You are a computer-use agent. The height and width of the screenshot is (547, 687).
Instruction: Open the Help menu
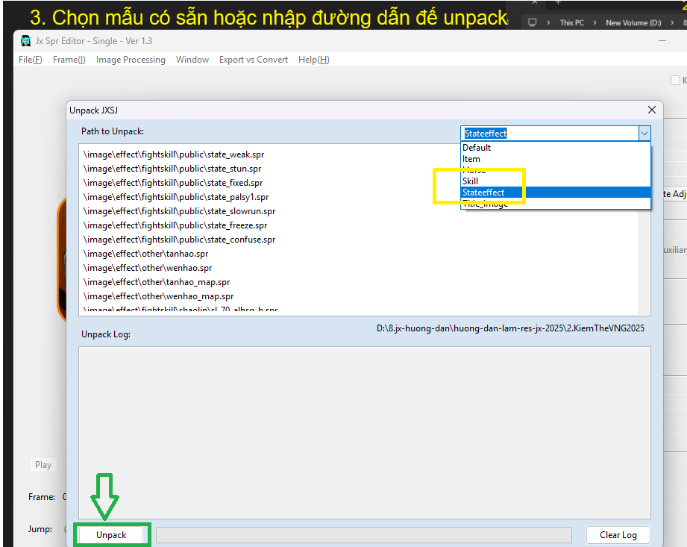pyautogui.click(x=313, y=60)
